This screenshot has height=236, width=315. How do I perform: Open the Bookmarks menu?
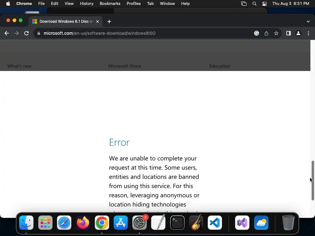coord(110,3)
